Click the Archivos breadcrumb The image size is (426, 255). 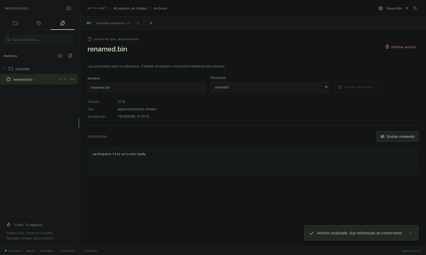[160, 8]
